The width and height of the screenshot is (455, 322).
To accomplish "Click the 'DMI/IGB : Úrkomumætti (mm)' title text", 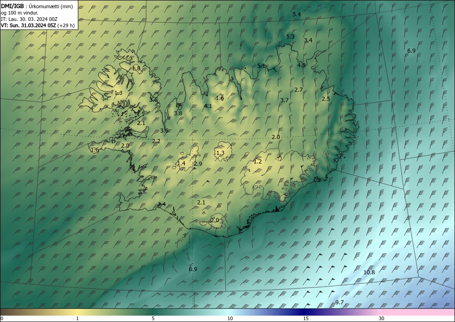I will pyautogui.click(x=37, y=6).
